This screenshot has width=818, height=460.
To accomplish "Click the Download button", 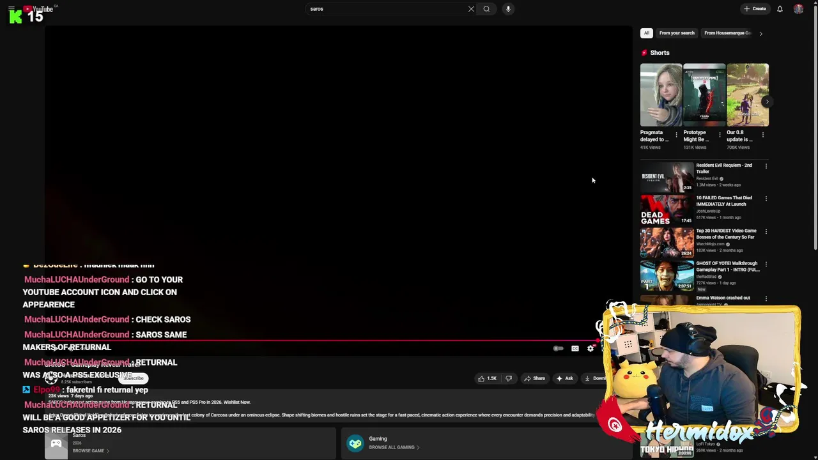I will pos(594,378).
